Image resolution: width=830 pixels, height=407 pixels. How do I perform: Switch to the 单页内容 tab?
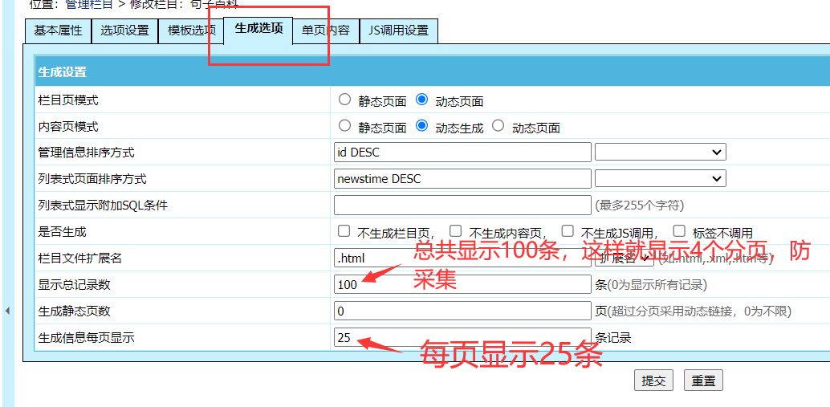point(325,31)
